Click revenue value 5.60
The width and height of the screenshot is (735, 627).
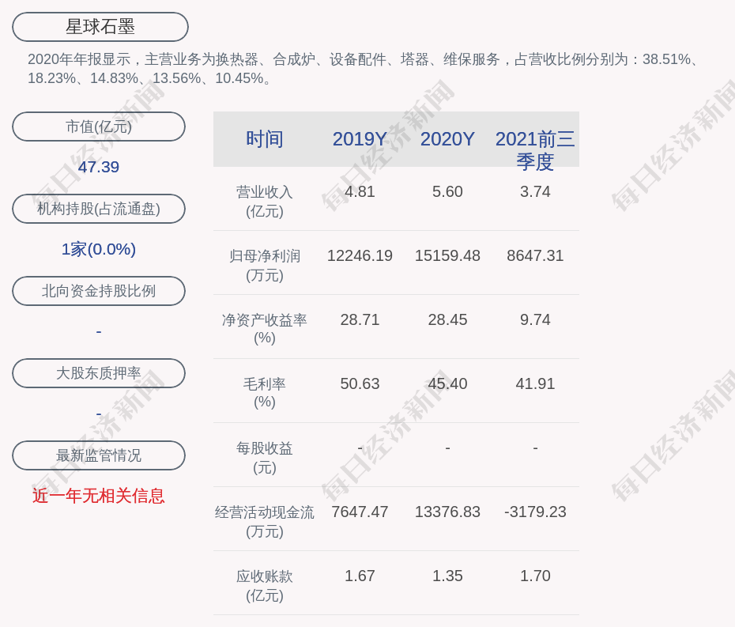pos(447,192)
